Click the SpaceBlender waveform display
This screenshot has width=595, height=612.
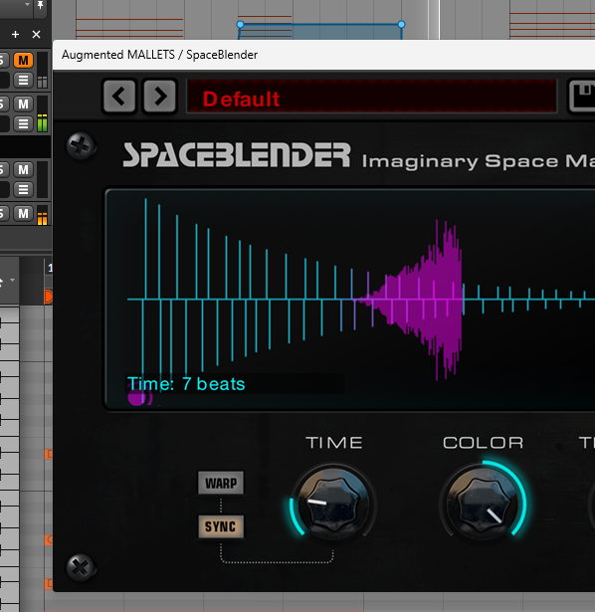click(x=350, y=299)
